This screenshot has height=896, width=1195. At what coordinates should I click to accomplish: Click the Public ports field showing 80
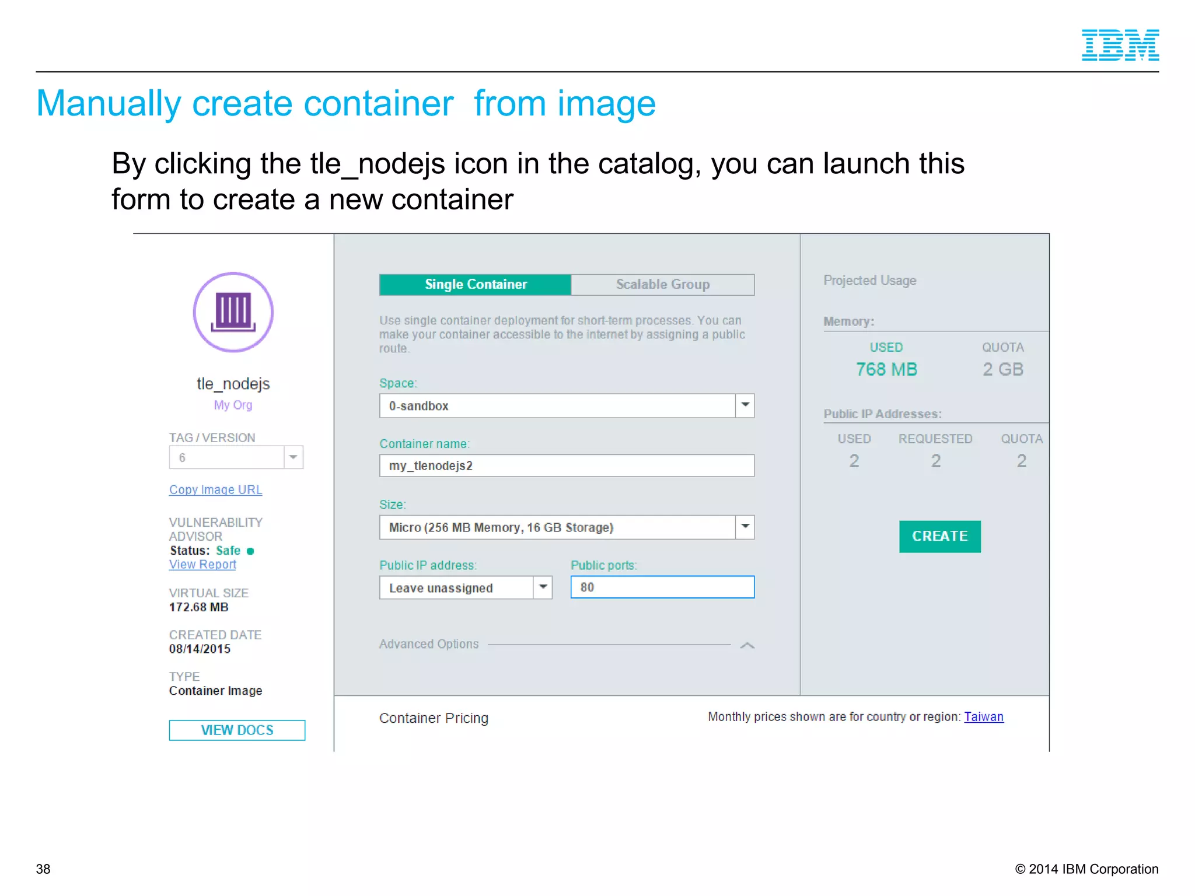[662, 587]
